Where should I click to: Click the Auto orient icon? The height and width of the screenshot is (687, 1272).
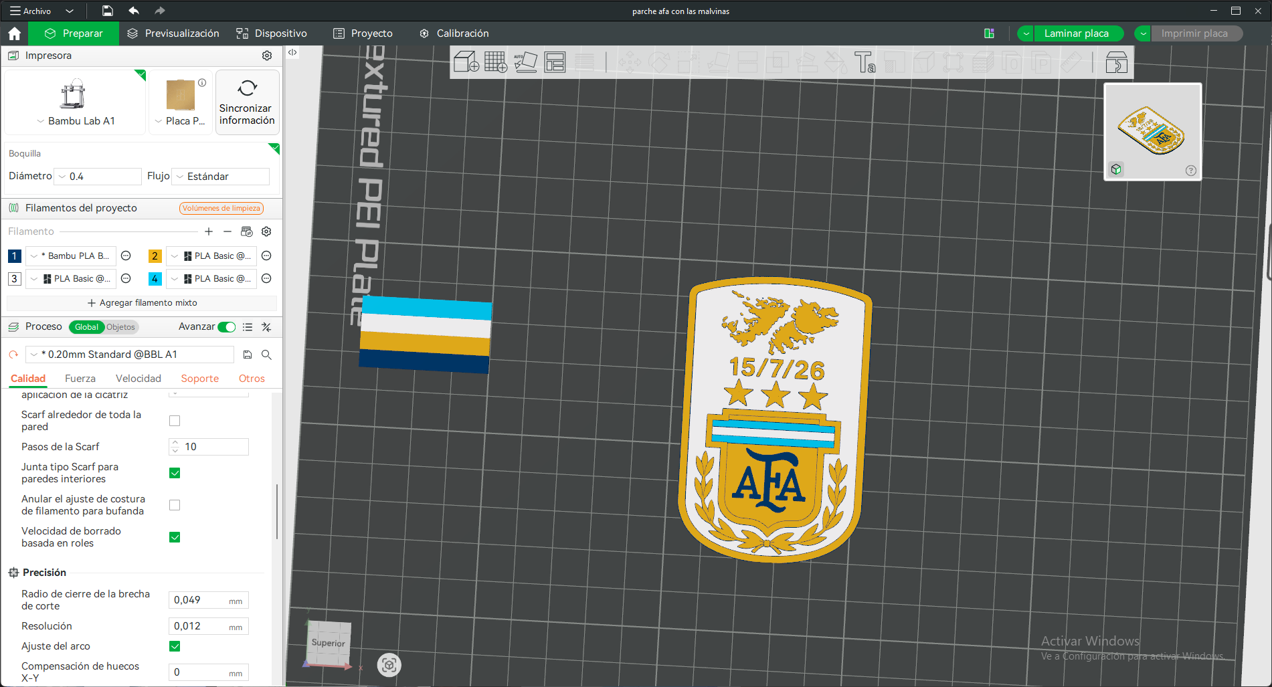(x=525, y=62)
